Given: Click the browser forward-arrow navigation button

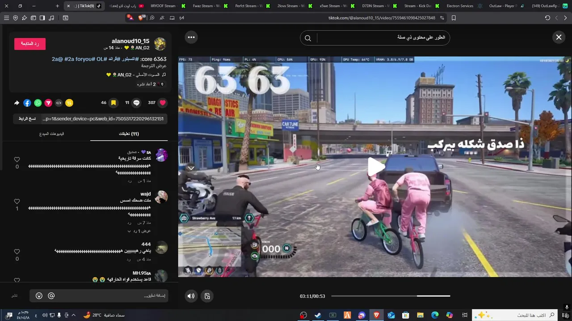Looking at the screenshot, I should click(x=565, y=18).
